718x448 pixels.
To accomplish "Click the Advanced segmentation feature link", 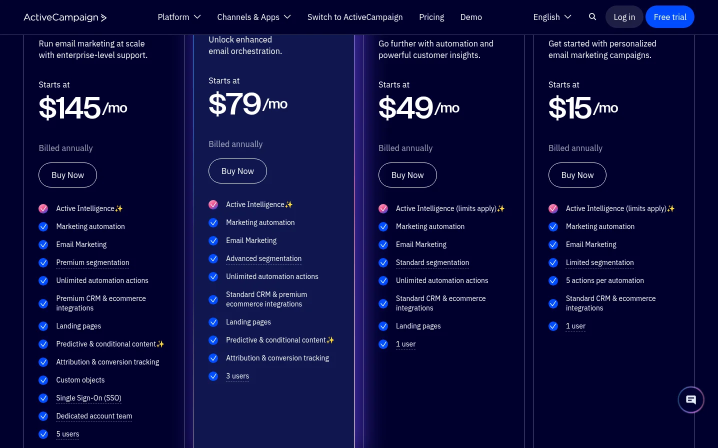I will pyautogui.click(x=263, y=258).
